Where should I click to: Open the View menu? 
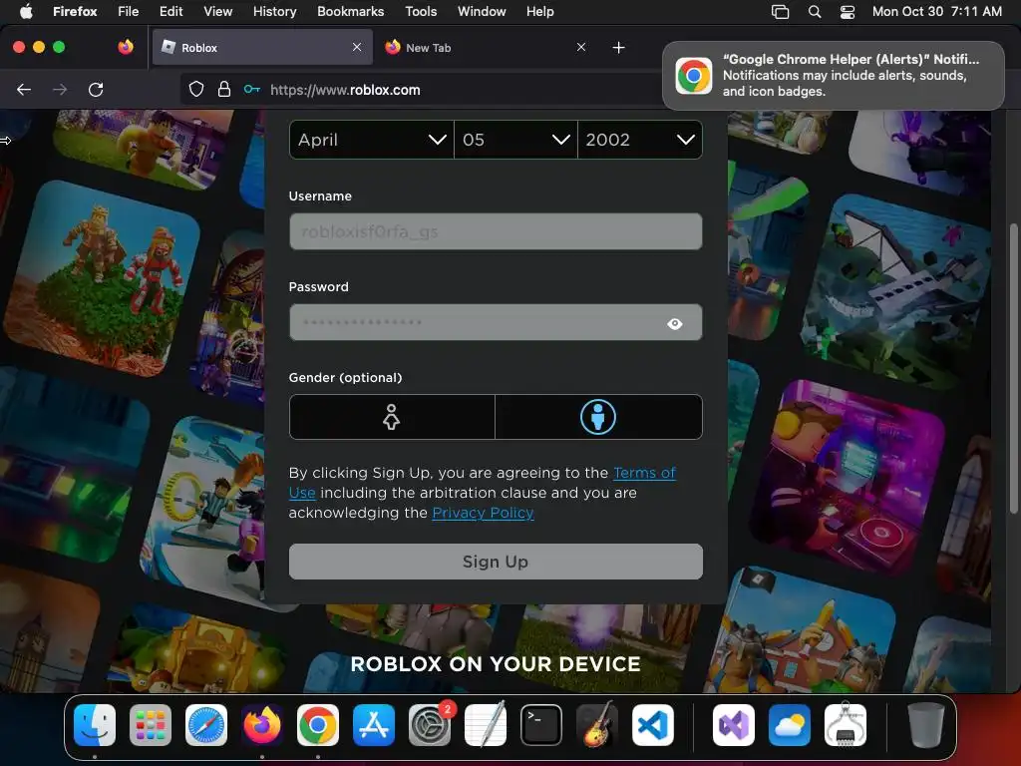[217, 11]
